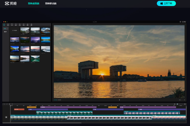The height and width of the screenshot is (126, 190).
Task: Expand the second category under media sidebar
Action: (x=5, y=32)
